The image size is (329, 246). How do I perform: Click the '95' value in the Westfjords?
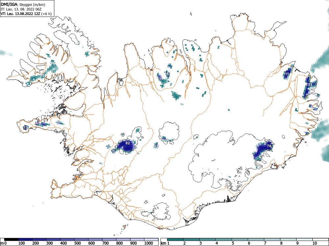(42, 75)
